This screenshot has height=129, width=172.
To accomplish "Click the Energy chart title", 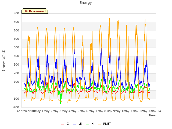I will 85,3.
